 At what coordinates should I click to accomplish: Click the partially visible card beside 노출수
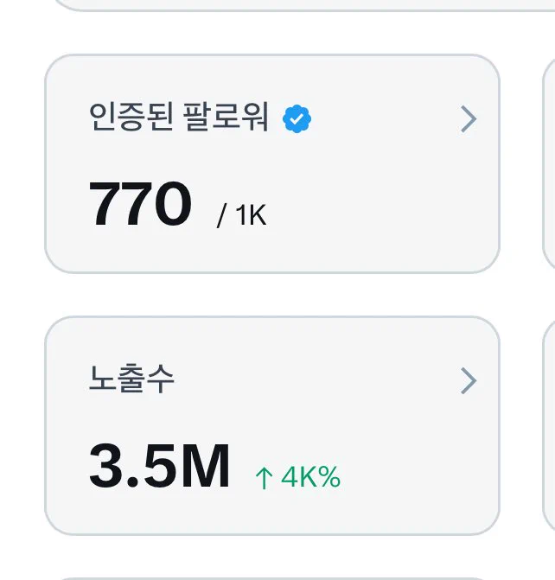point(549,425)
